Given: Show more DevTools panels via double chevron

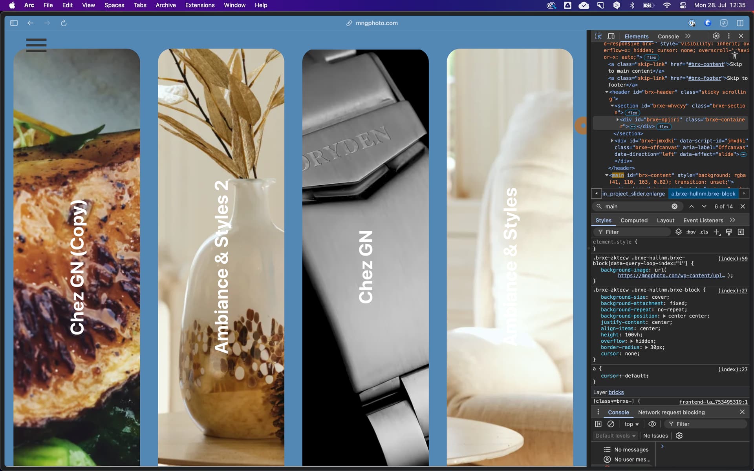Looking at the screenshot, I should pyautogui.click(x=688, y=36).
